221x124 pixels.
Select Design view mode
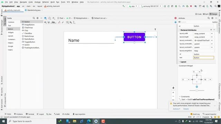coord(213,14)
